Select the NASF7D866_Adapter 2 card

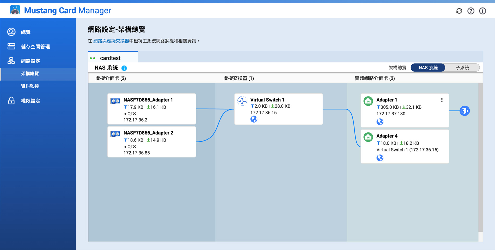coord(151,142)
